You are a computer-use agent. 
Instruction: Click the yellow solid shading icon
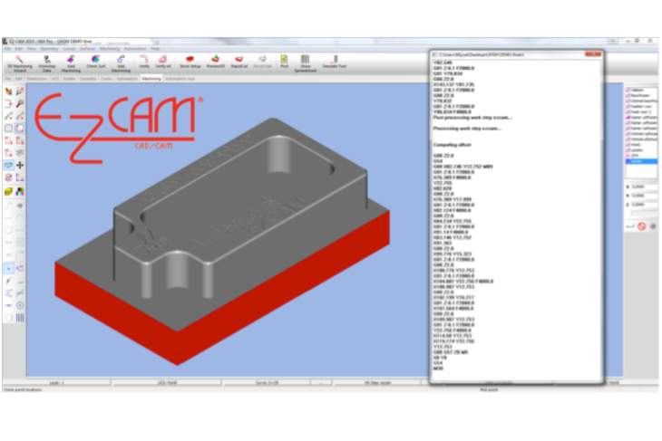click(x=8, y=191)
